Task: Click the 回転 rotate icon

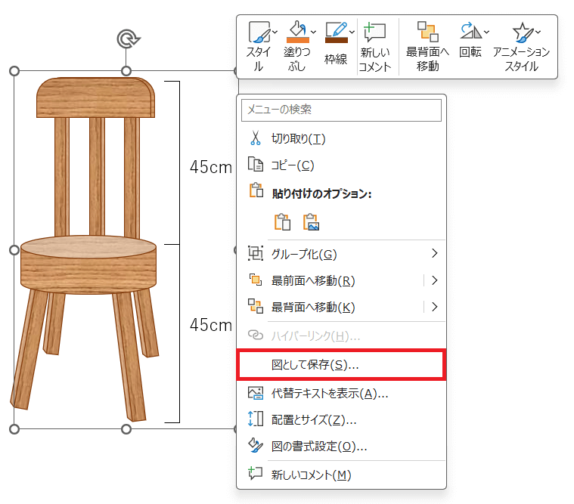Action: tap(470, 31)
